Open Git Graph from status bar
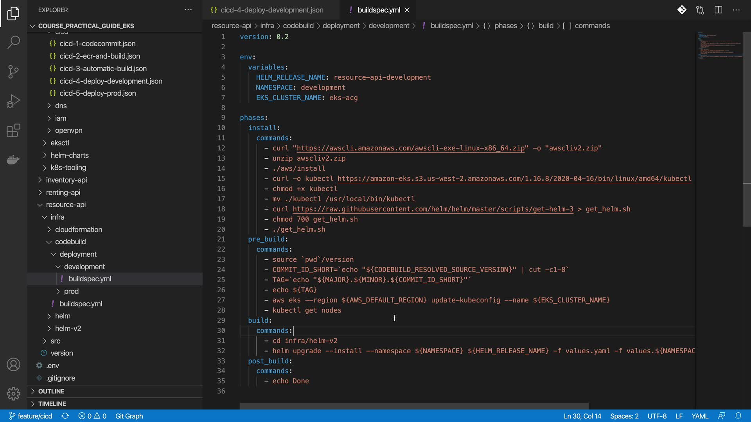Image resolution: width=751 pixels, height=422 pixels. pos(129,416)
